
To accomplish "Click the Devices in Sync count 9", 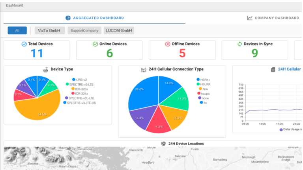I will pos(255,53).
